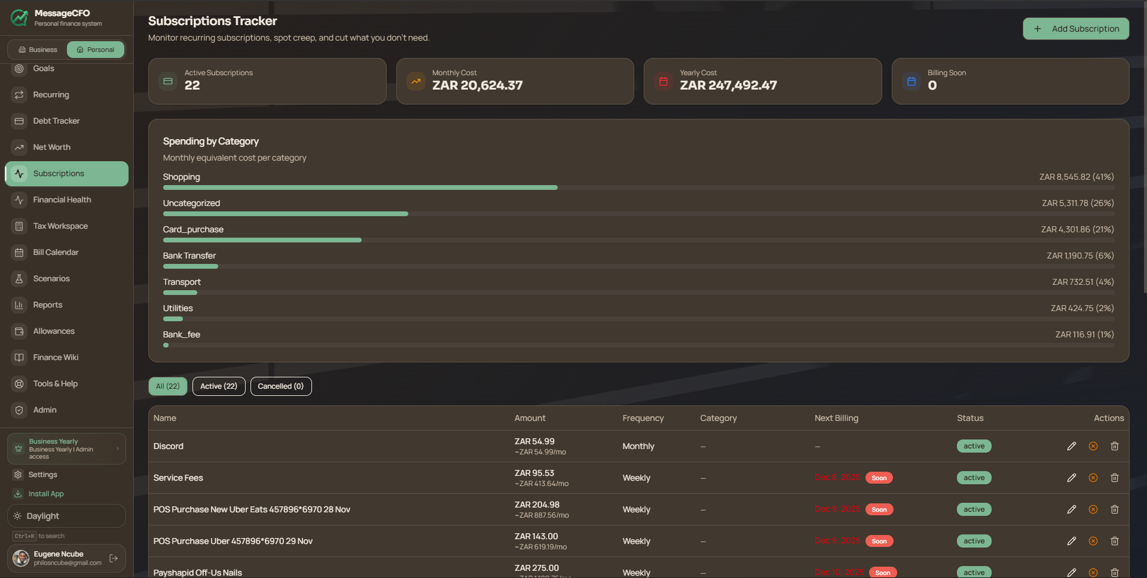
Task: Click the Monthly Cost trend icon
Action: coord(416,81)
